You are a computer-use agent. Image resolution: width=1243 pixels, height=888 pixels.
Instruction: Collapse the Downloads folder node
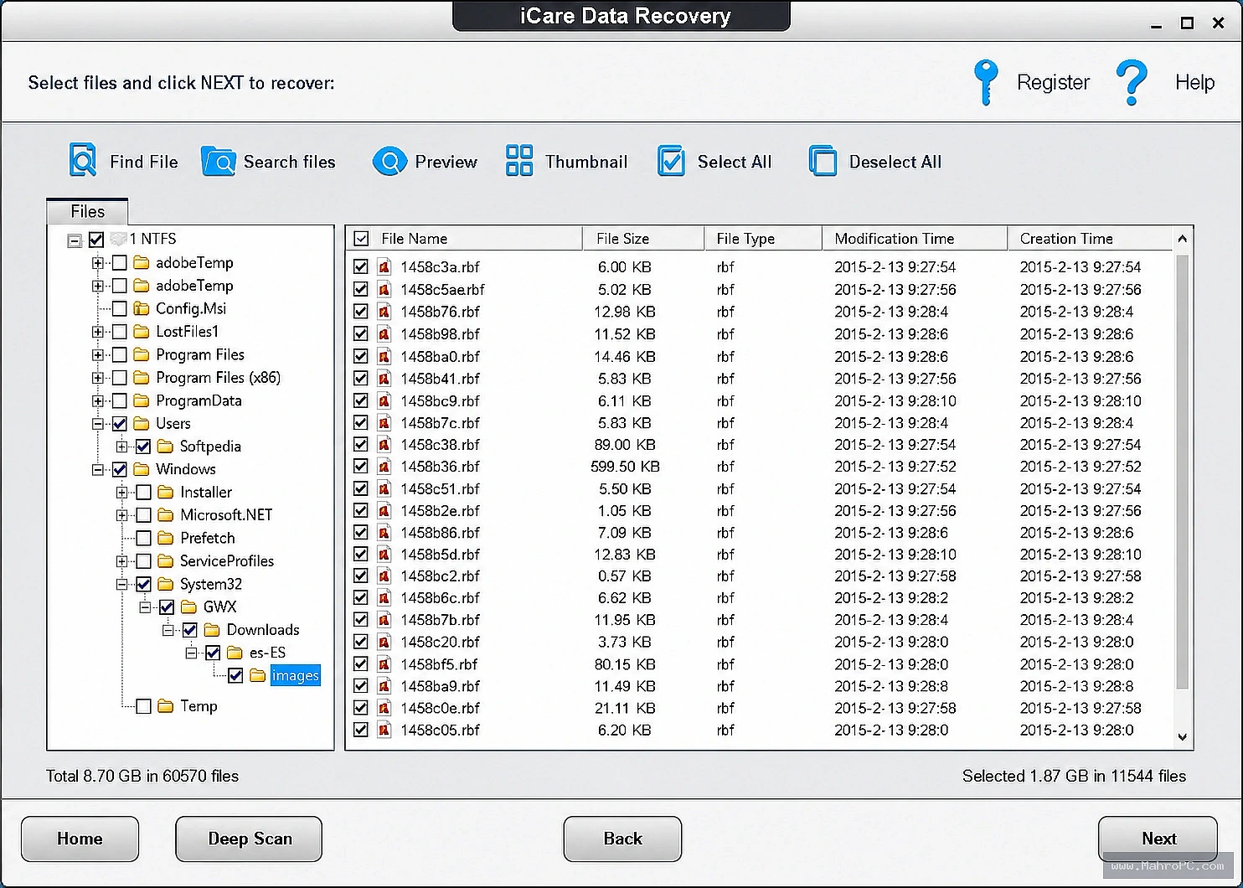coord(168,630)
